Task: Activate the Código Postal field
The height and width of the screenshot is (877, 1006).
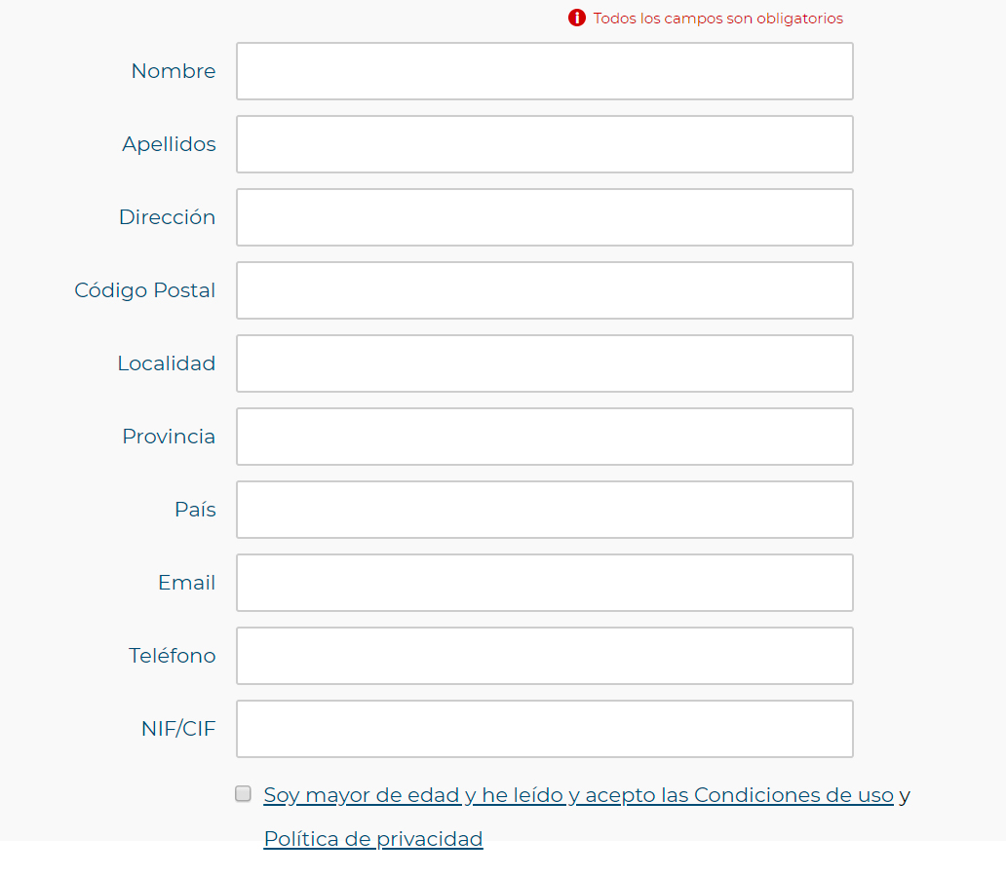Action: [x=545, y=290]
